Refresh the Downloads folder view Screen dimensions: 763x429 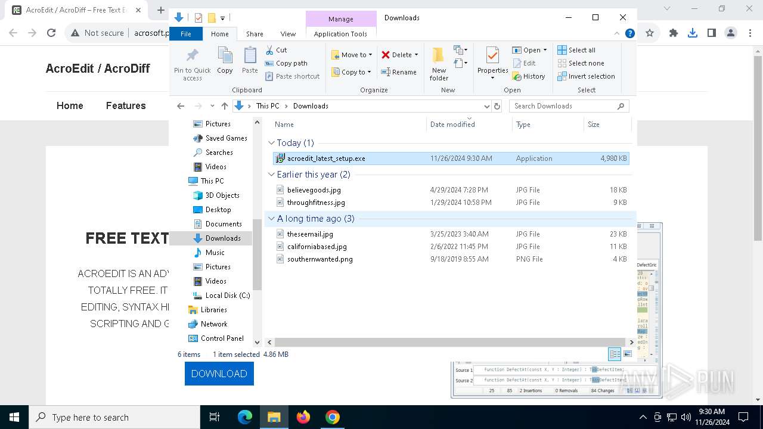pyautogui.click(x=497, y=106)
